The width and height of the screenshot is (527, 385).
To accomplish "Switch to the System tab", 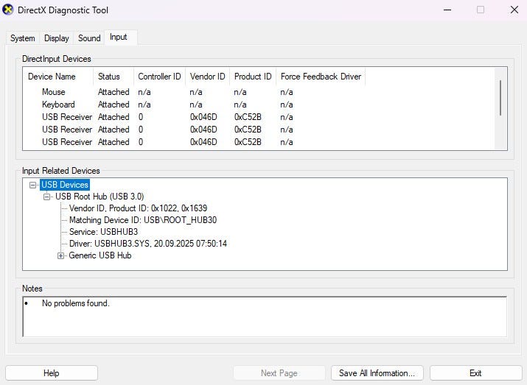I will (23, 38).
